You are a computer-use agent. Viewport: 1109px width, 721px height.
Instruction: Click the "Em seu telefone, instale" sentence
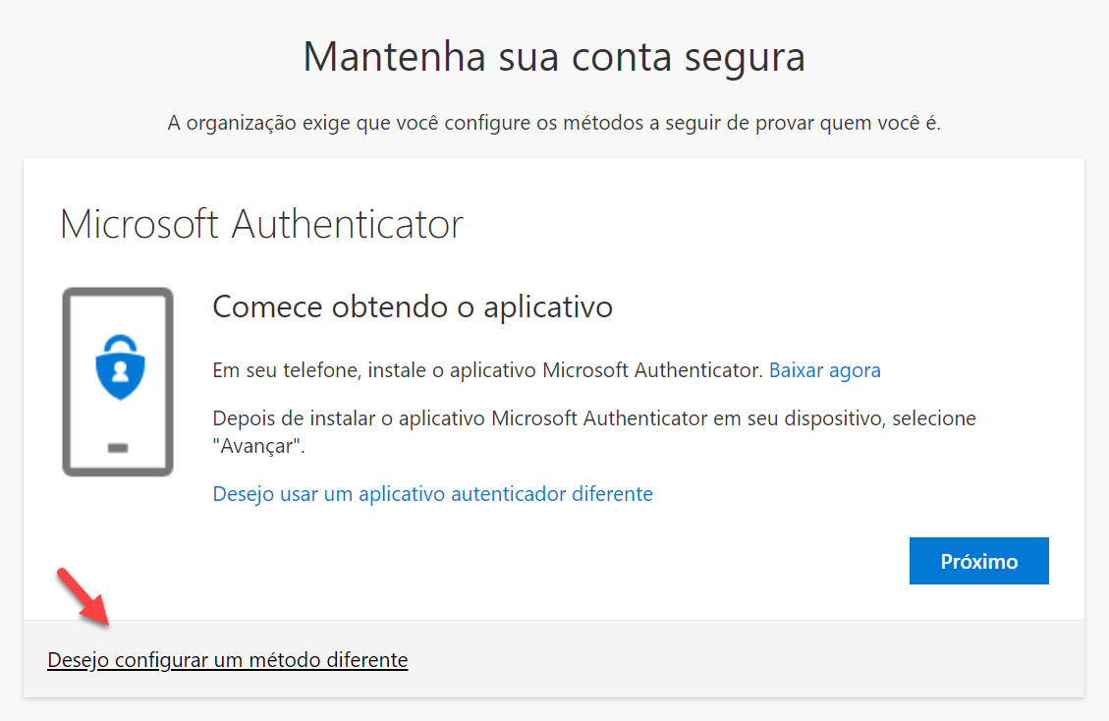(x=487, y=370)
